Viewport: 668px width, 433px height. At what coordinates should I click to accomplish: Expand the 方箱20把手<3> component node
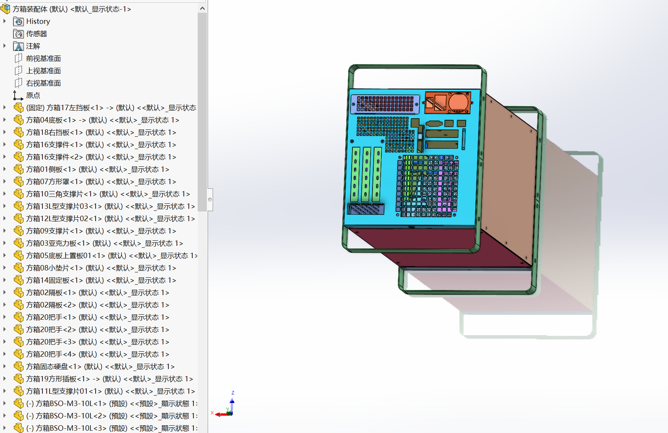(5, 342)
